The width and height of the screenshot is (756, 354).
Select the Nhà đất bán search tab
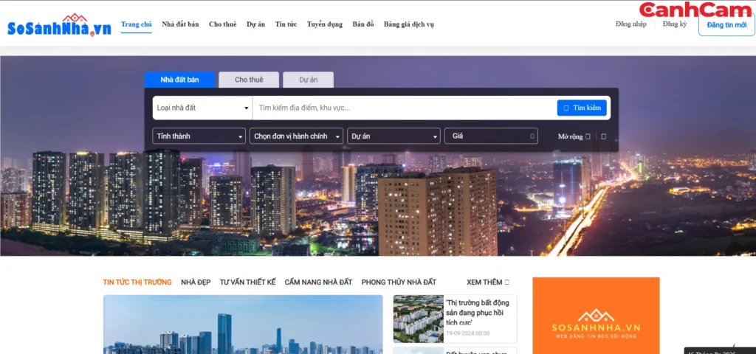179,80
